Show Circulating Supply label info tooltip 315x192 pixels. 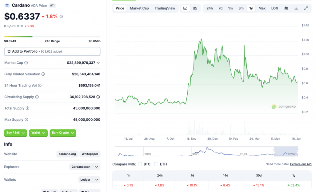click(x=37, y=97)
